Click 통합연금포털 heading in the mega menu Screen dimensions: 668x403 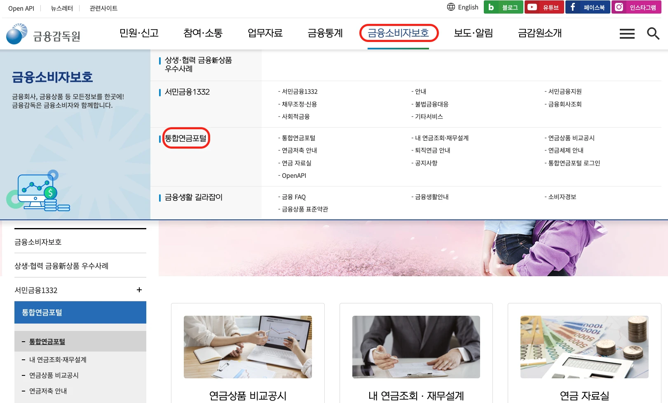click(x=185, y=138)
